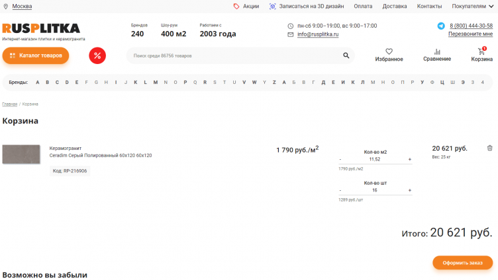
Task: Click the red percent discounts icon
Action: [x=97, y=56]
